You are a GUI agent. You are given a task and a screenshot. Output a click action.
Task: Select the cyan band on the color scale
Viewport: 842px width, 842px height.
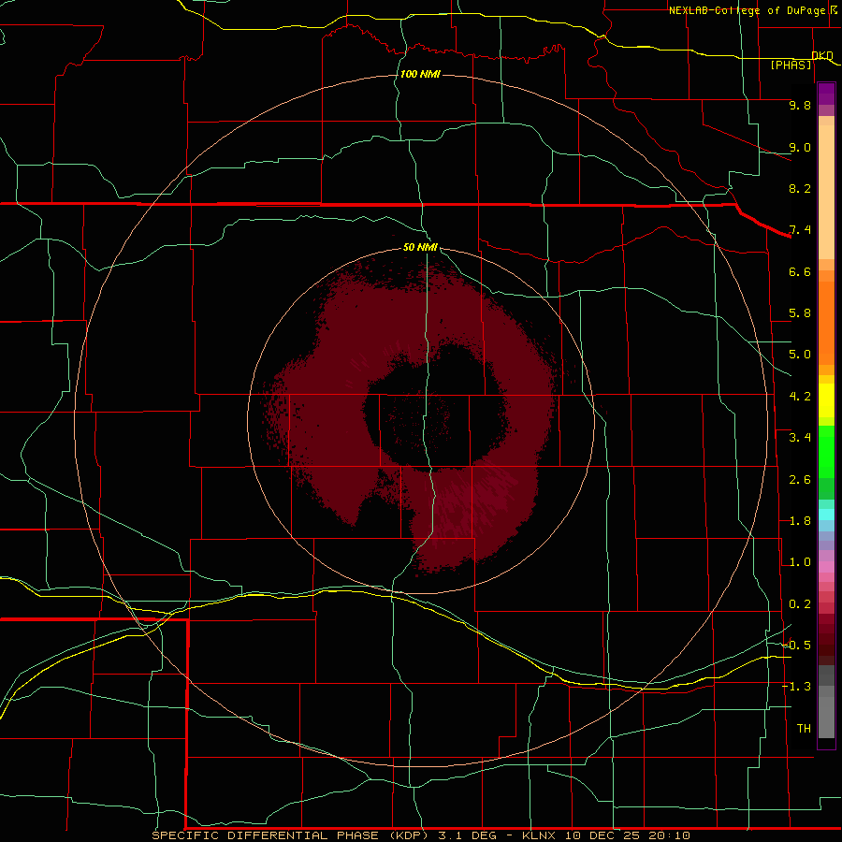coord(826,514)
